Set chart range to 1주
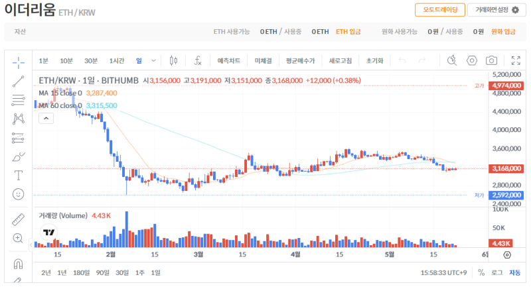 click(140, 272)
